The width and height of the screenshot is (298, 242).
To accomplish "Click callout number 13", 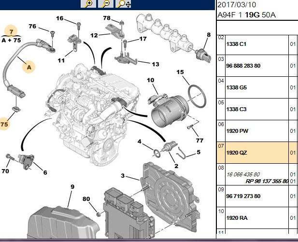I will click(x=156, y=64).
